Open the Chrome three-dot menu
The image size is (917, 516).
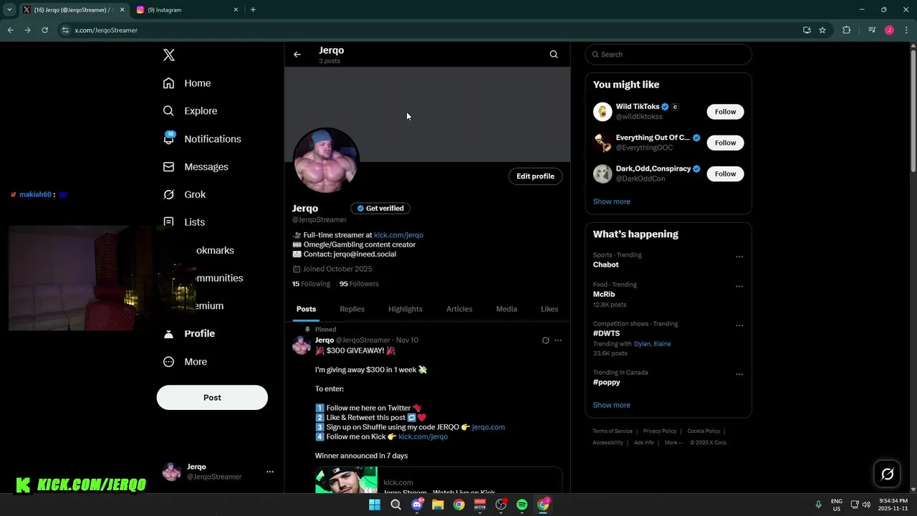906,30
